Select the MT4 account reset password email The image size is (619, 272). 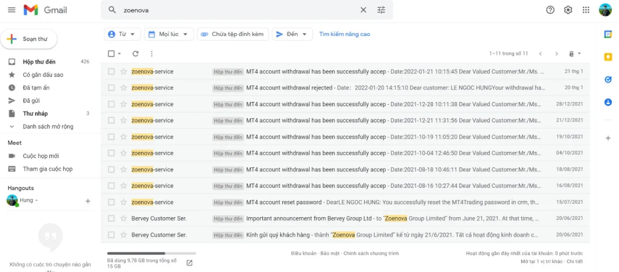click(x=111, y=202)
